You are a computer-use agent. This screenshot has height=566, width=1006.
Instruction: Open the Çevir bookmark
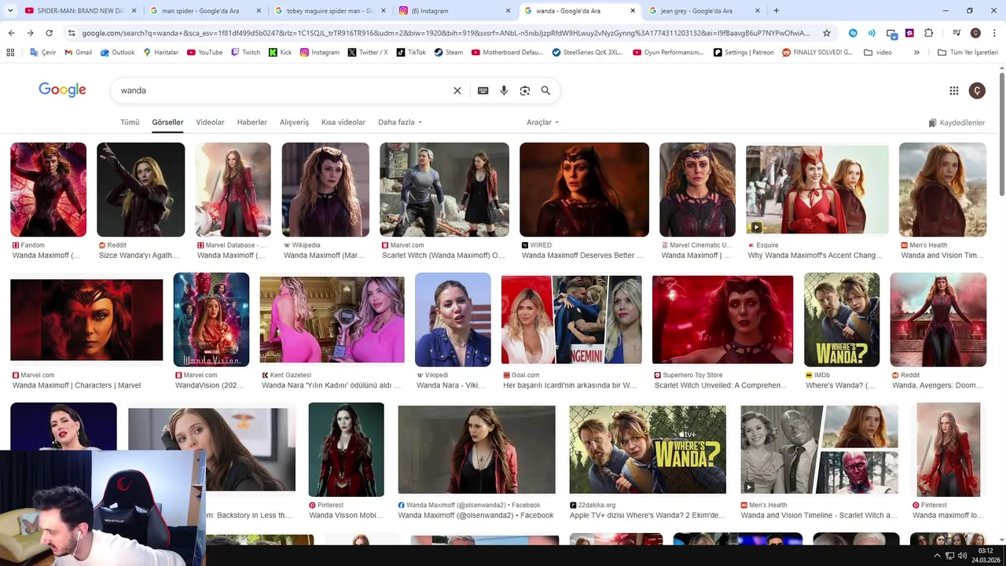coord(42,53)
